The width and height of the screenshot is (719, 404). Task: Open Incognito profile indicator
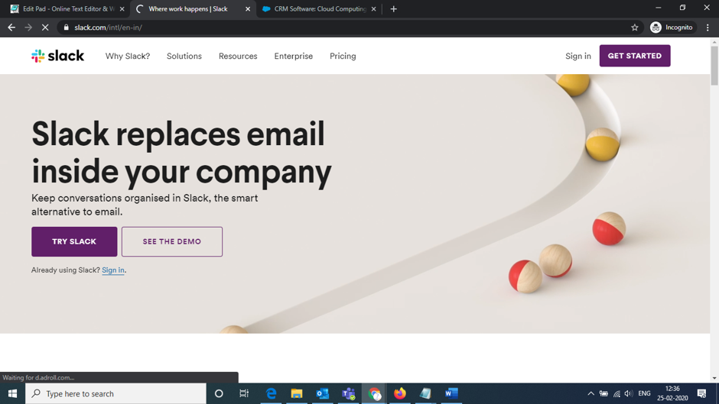pos(672,27)
